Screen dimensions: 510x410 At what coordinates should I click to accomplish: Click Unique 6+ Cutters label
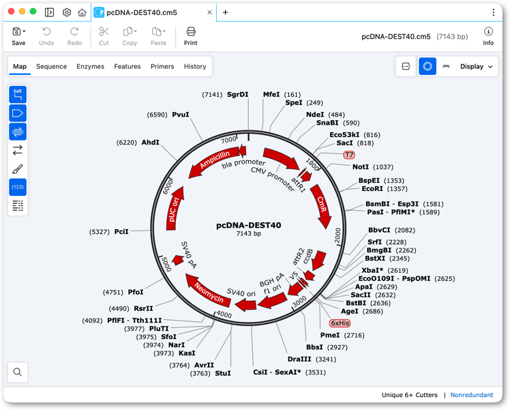pos(410,395)
